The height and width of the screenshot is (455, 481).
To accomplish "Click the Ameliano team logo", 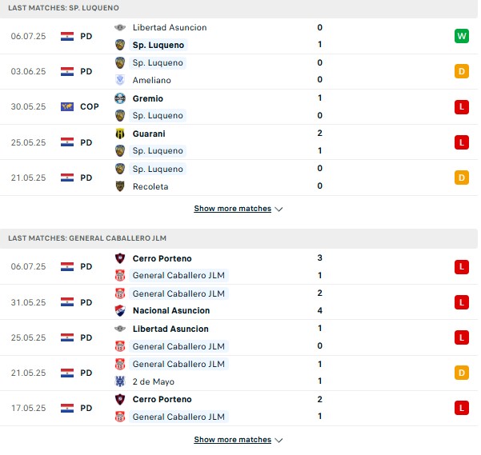I will 120,80.
